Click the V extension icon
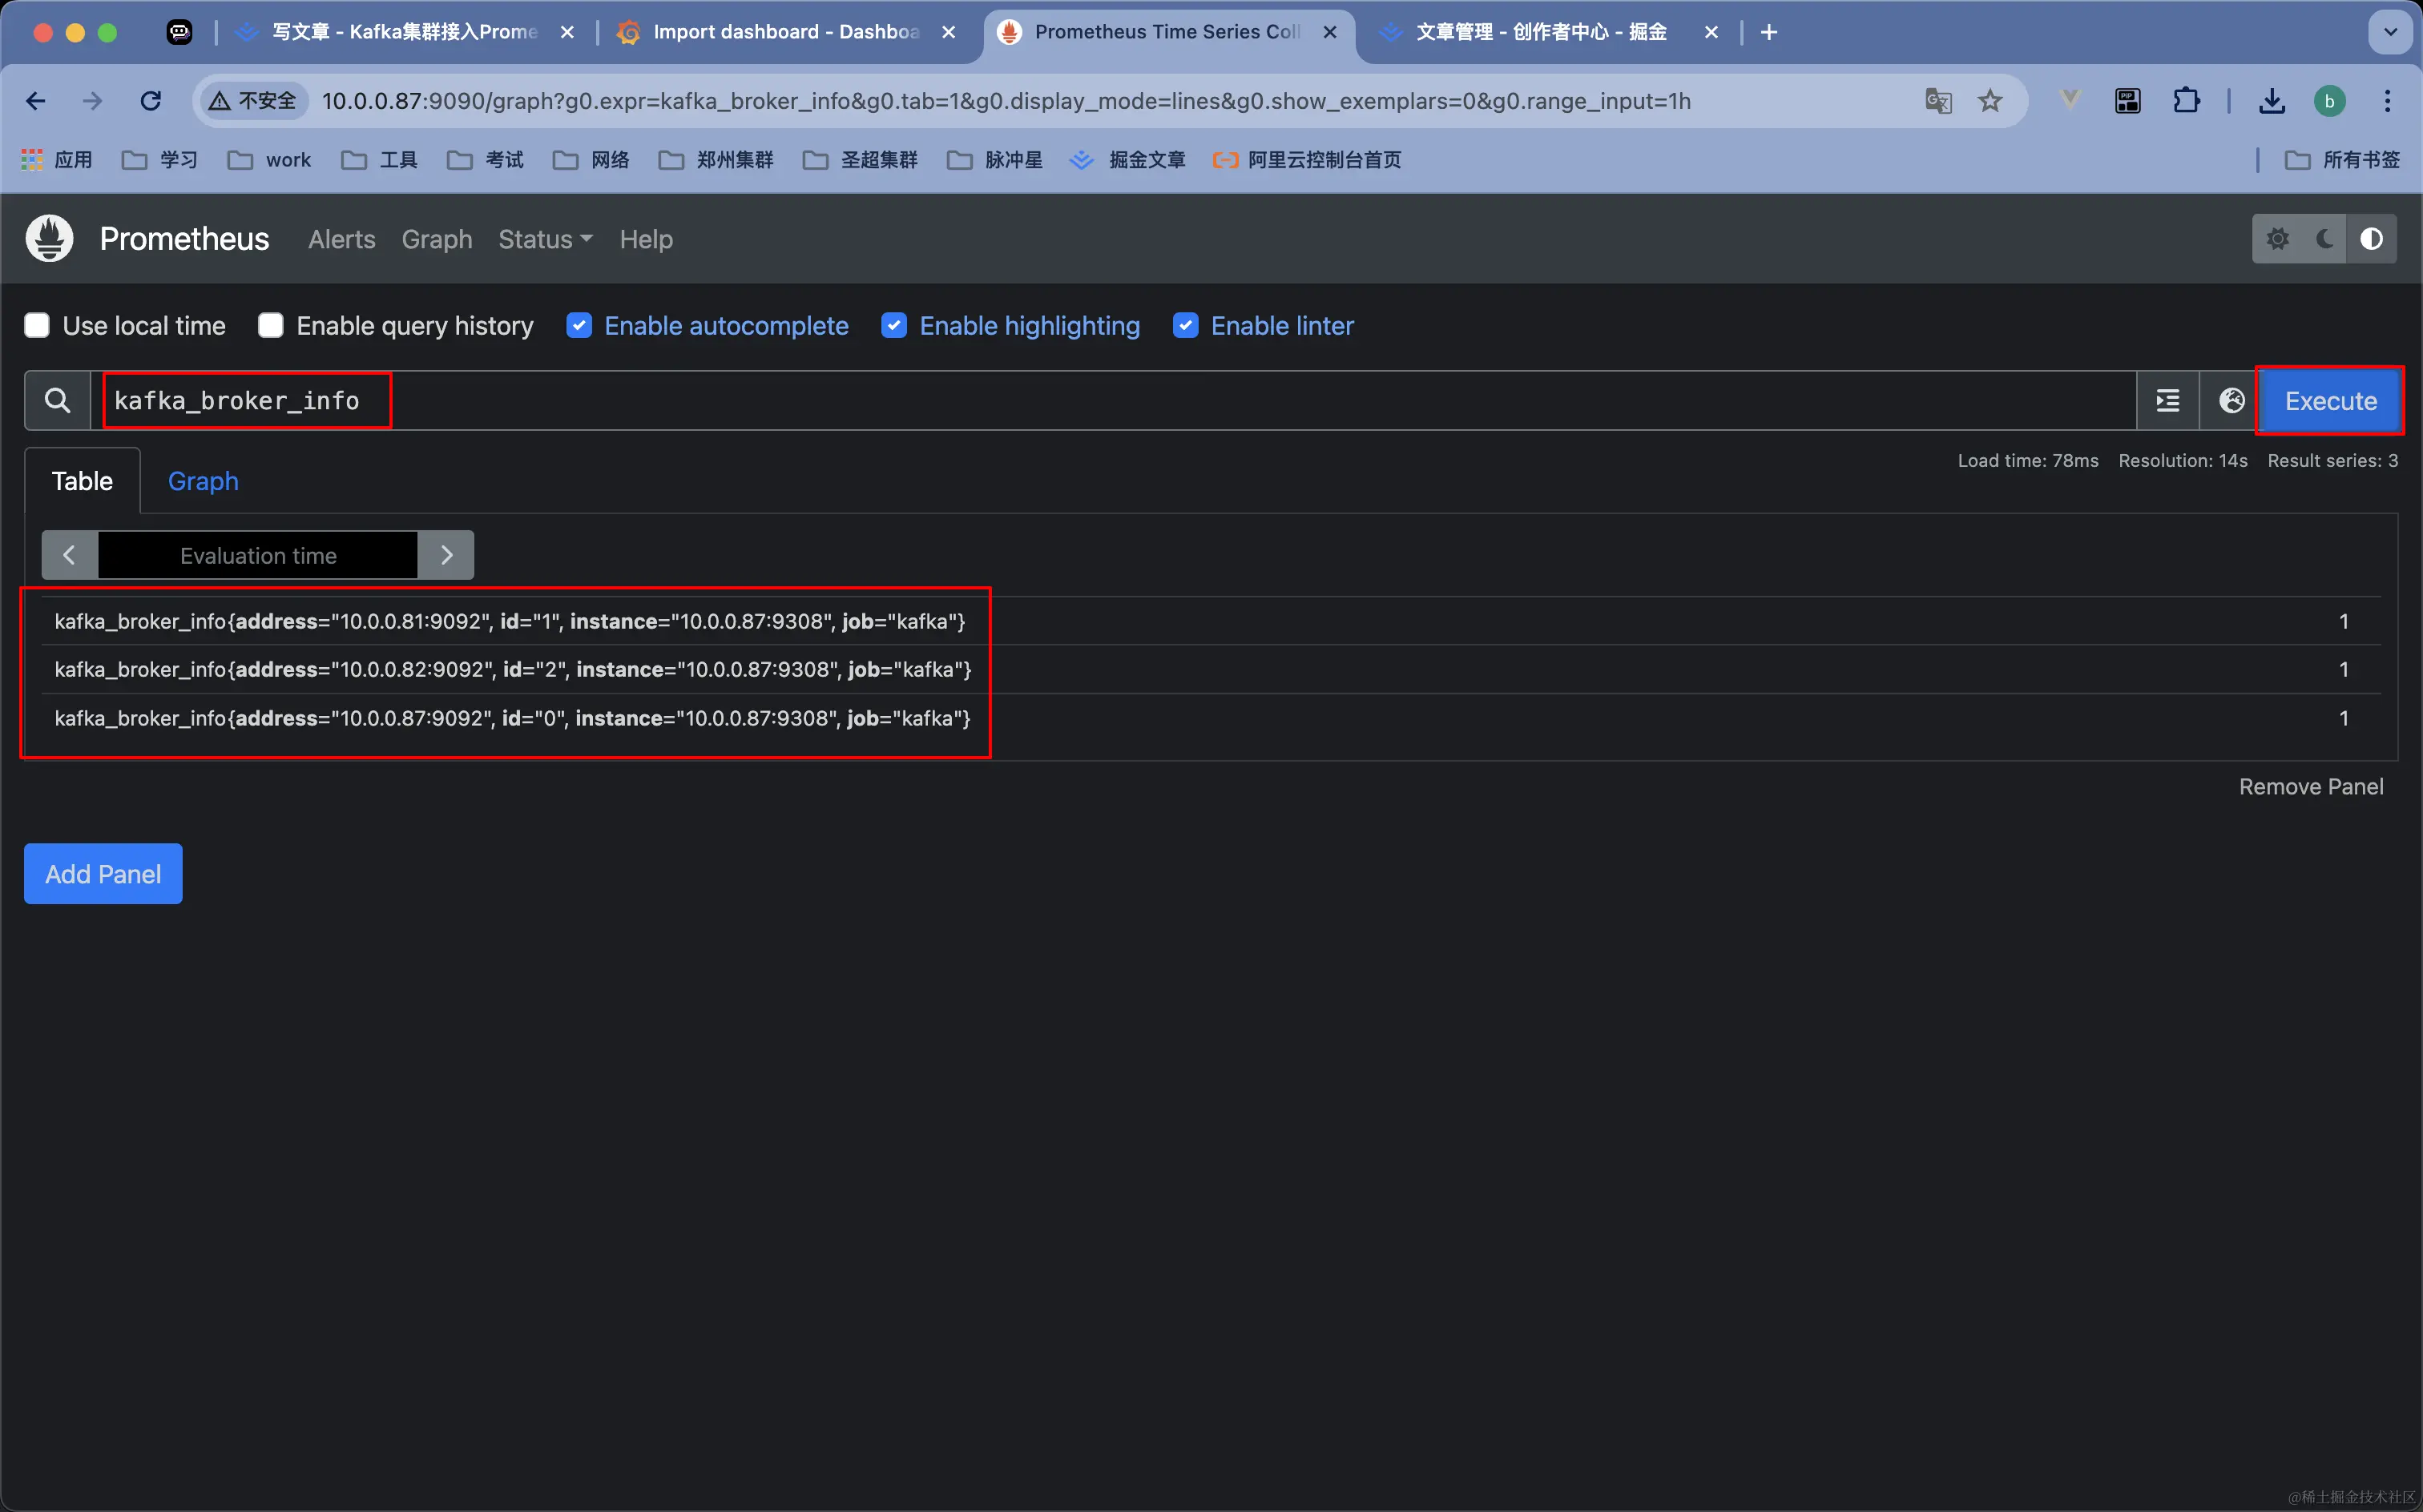 coord(2070,99)
